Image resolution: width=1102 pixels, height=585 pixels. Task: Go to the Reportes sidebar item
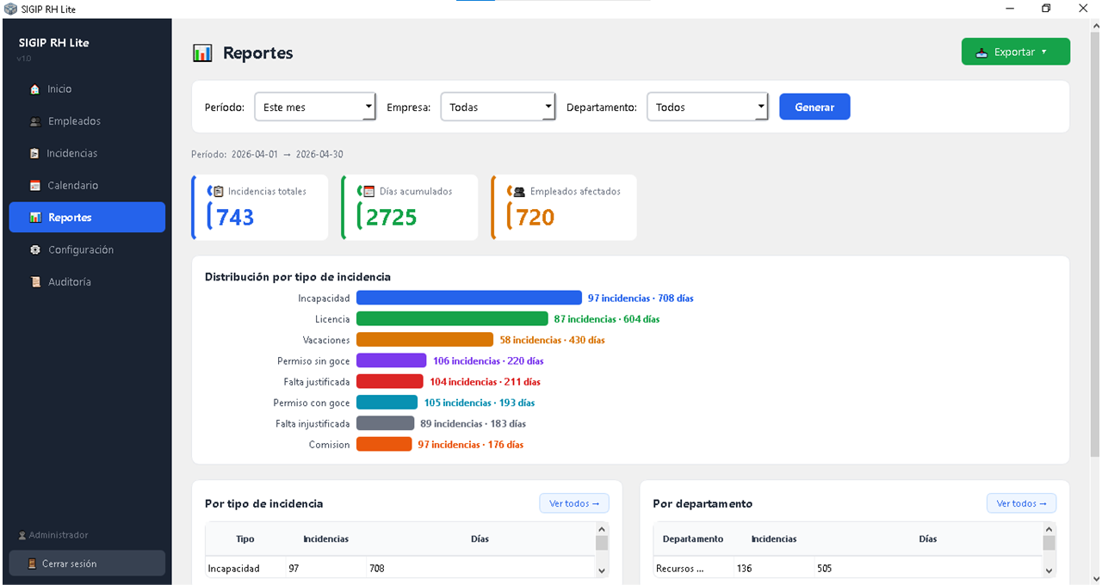tap(87, 218)
